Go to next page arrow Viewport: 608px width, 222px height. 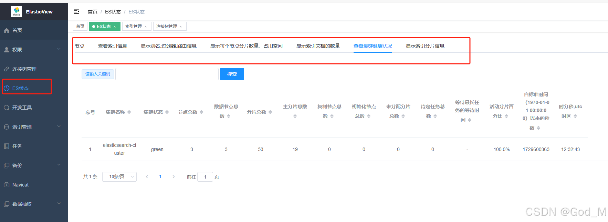(174, 177)
